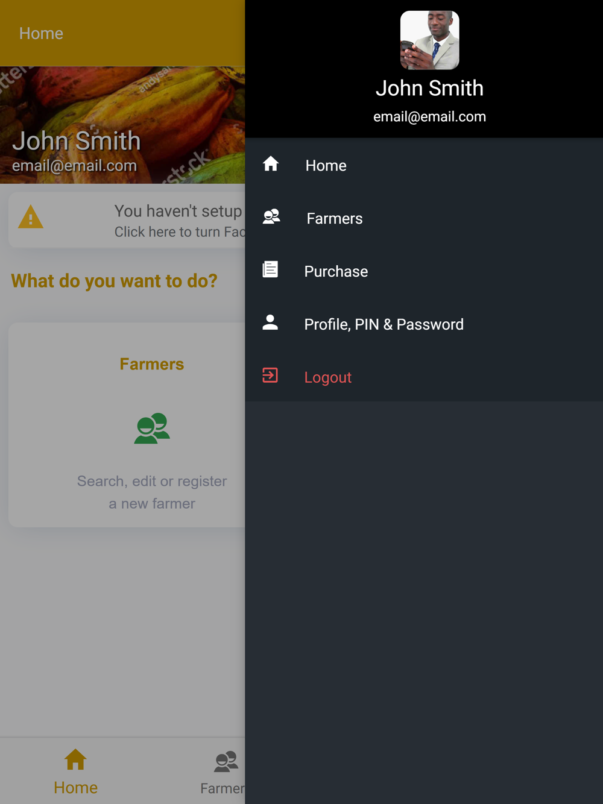
Task: Tap the "You haven't setup" notice
Action: tap(127, 220)
